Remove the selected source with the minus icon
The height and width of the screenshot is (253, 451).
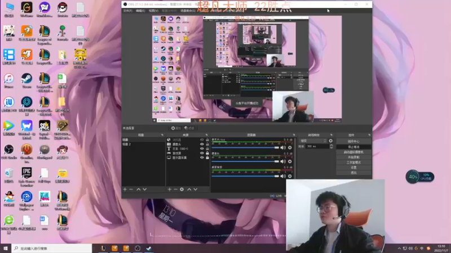tap(175, 189)
